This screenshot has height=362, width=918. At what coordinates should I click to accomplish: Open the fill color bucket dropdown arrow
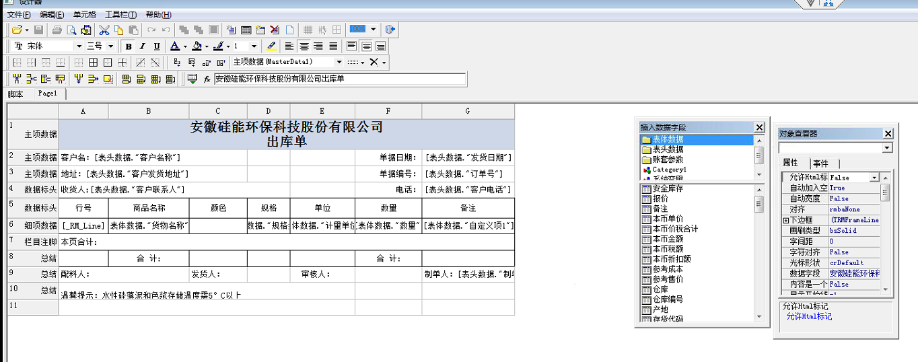[207, 46]
